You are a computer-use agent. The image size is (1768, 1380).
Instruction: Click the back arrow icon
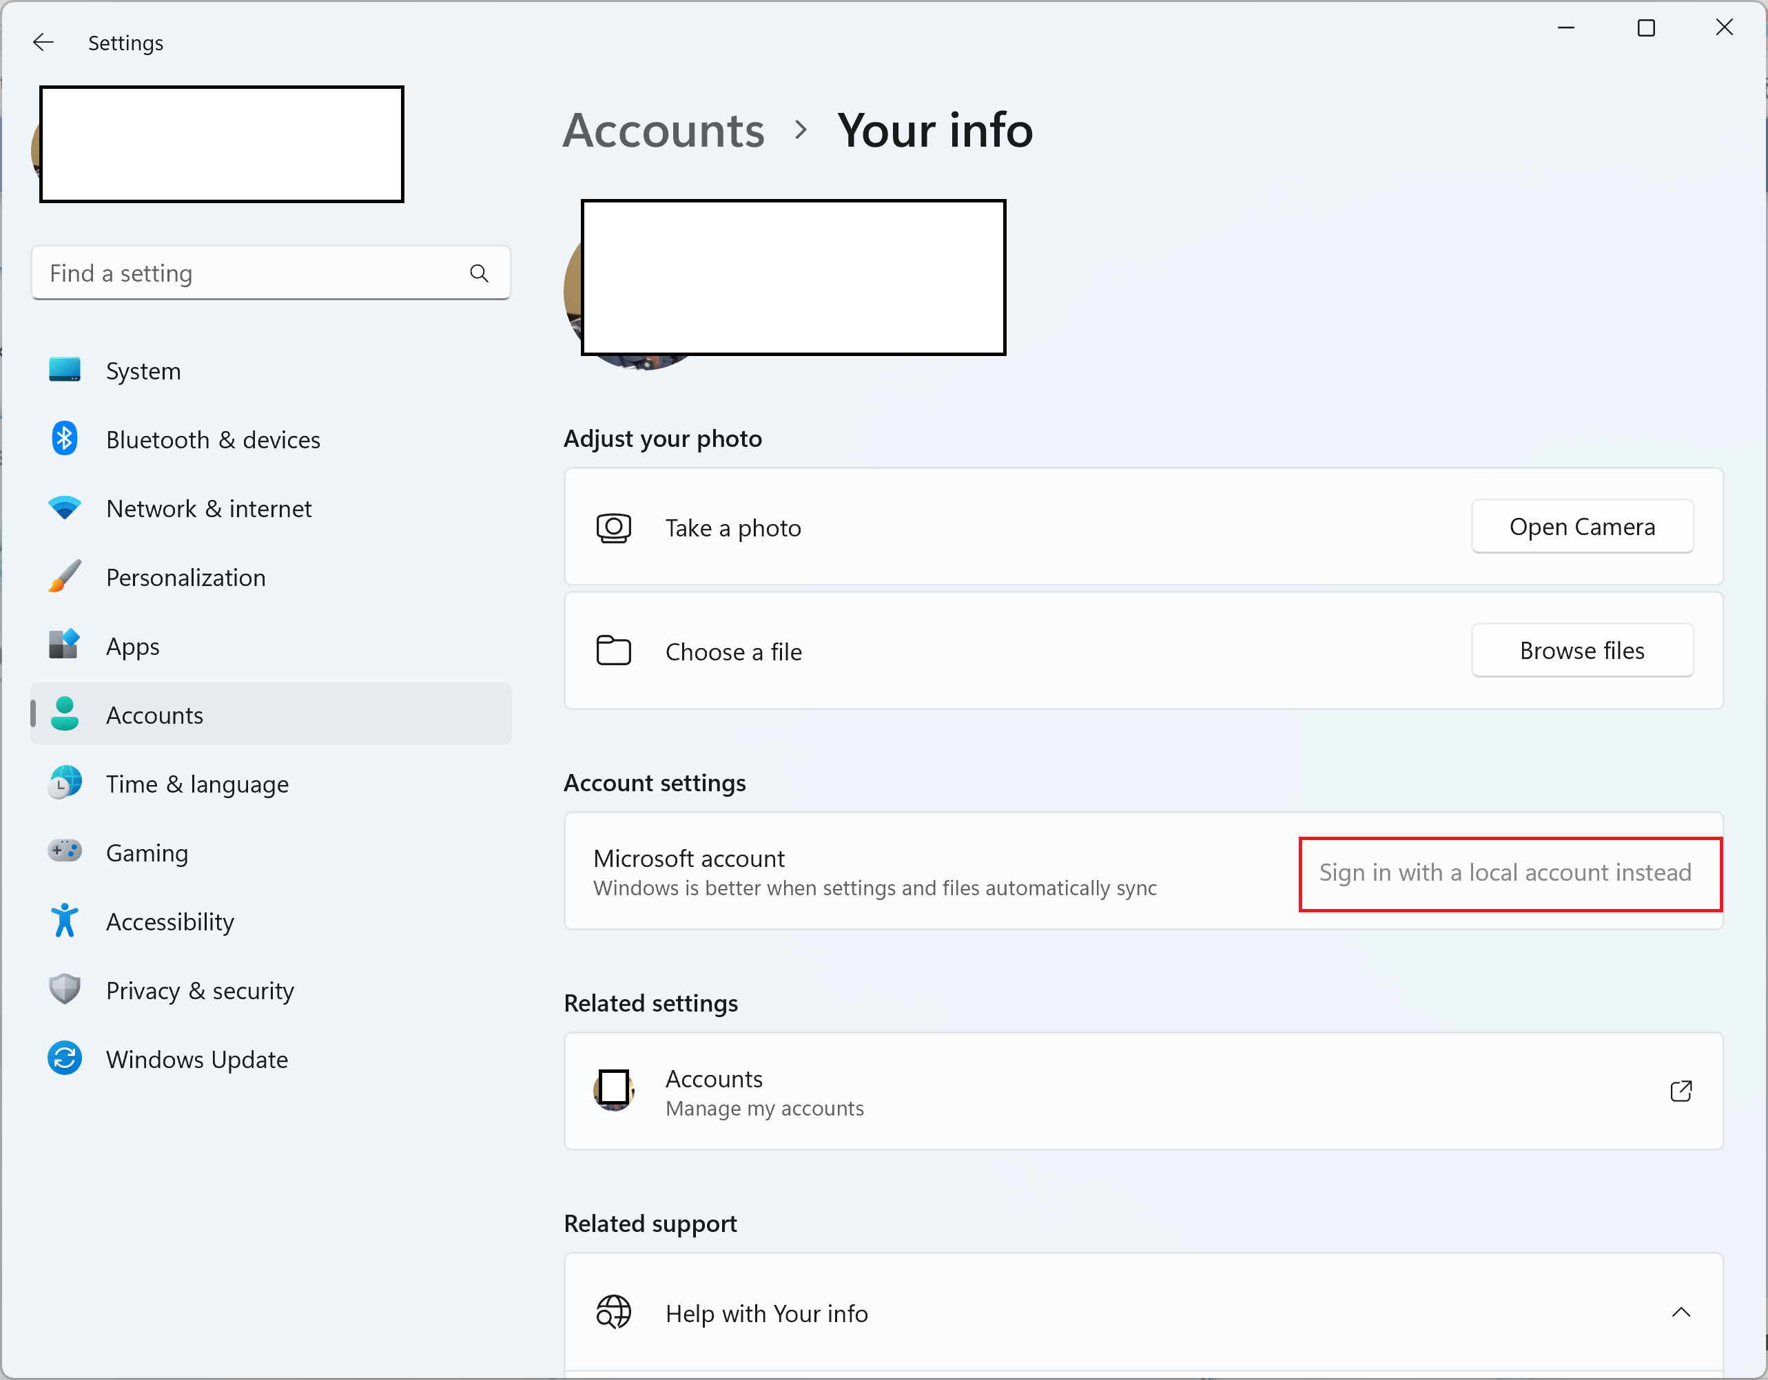[43, 42]
